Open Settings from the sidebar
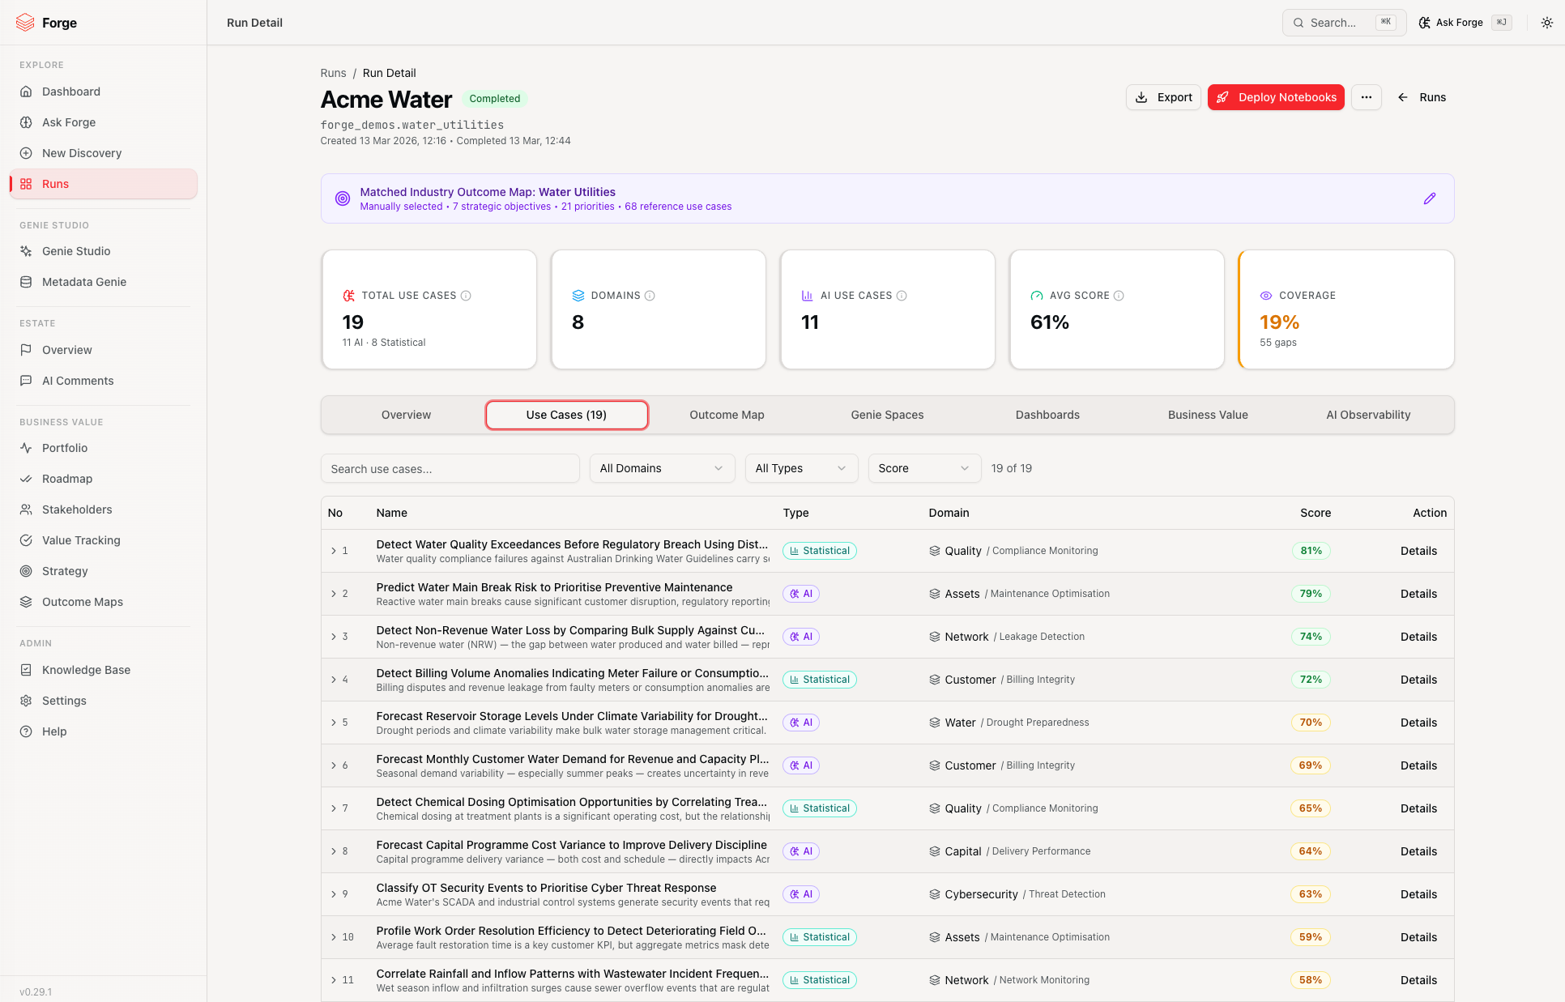1565x1002 pixels. pos(104,701)
